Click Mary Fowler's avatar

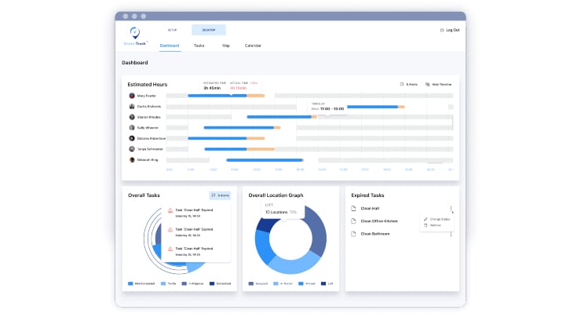(x=132, y=96)
